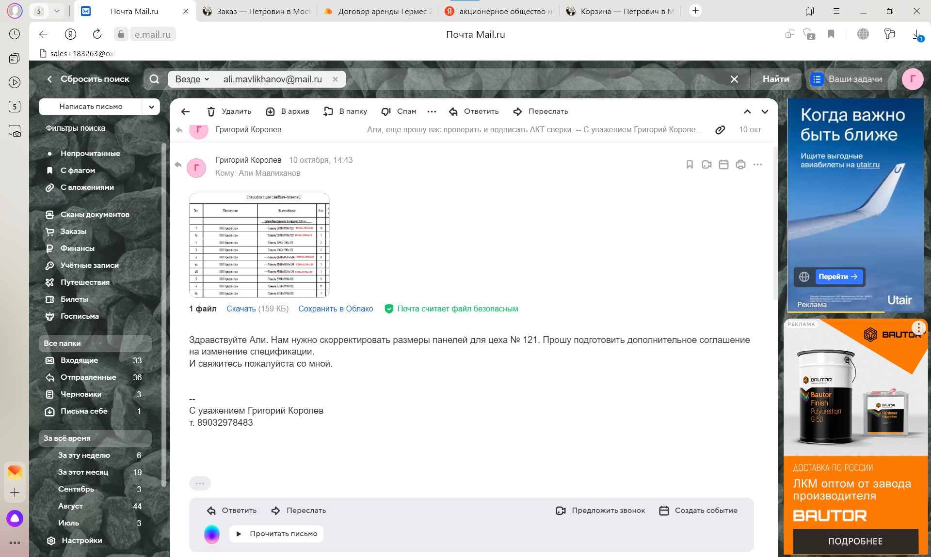Image resolution: width=931 pixels, height=557 pixels.
Task: Go back to the previous browser page
Action: click(43, 34)
